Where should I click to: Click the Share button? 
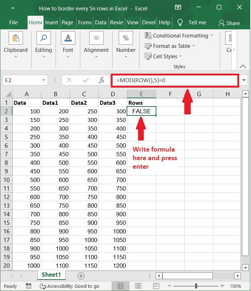tap(229, 23)
